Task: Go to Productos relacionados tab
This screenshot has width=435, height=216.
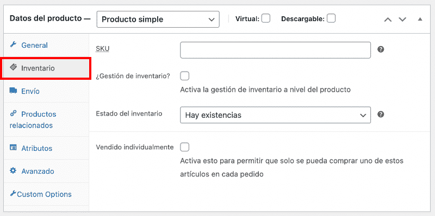Action: 46,119
